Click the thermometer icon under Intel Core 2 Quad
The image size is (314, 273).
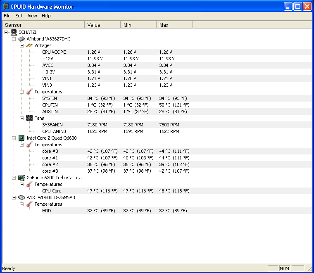pos(29,145)
